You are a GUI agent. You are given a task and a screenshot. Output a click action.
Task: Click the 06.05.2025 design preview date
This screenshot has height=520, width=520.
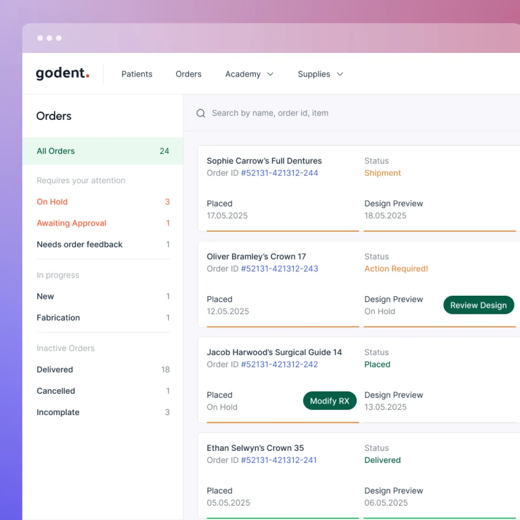tap(386, 503)
